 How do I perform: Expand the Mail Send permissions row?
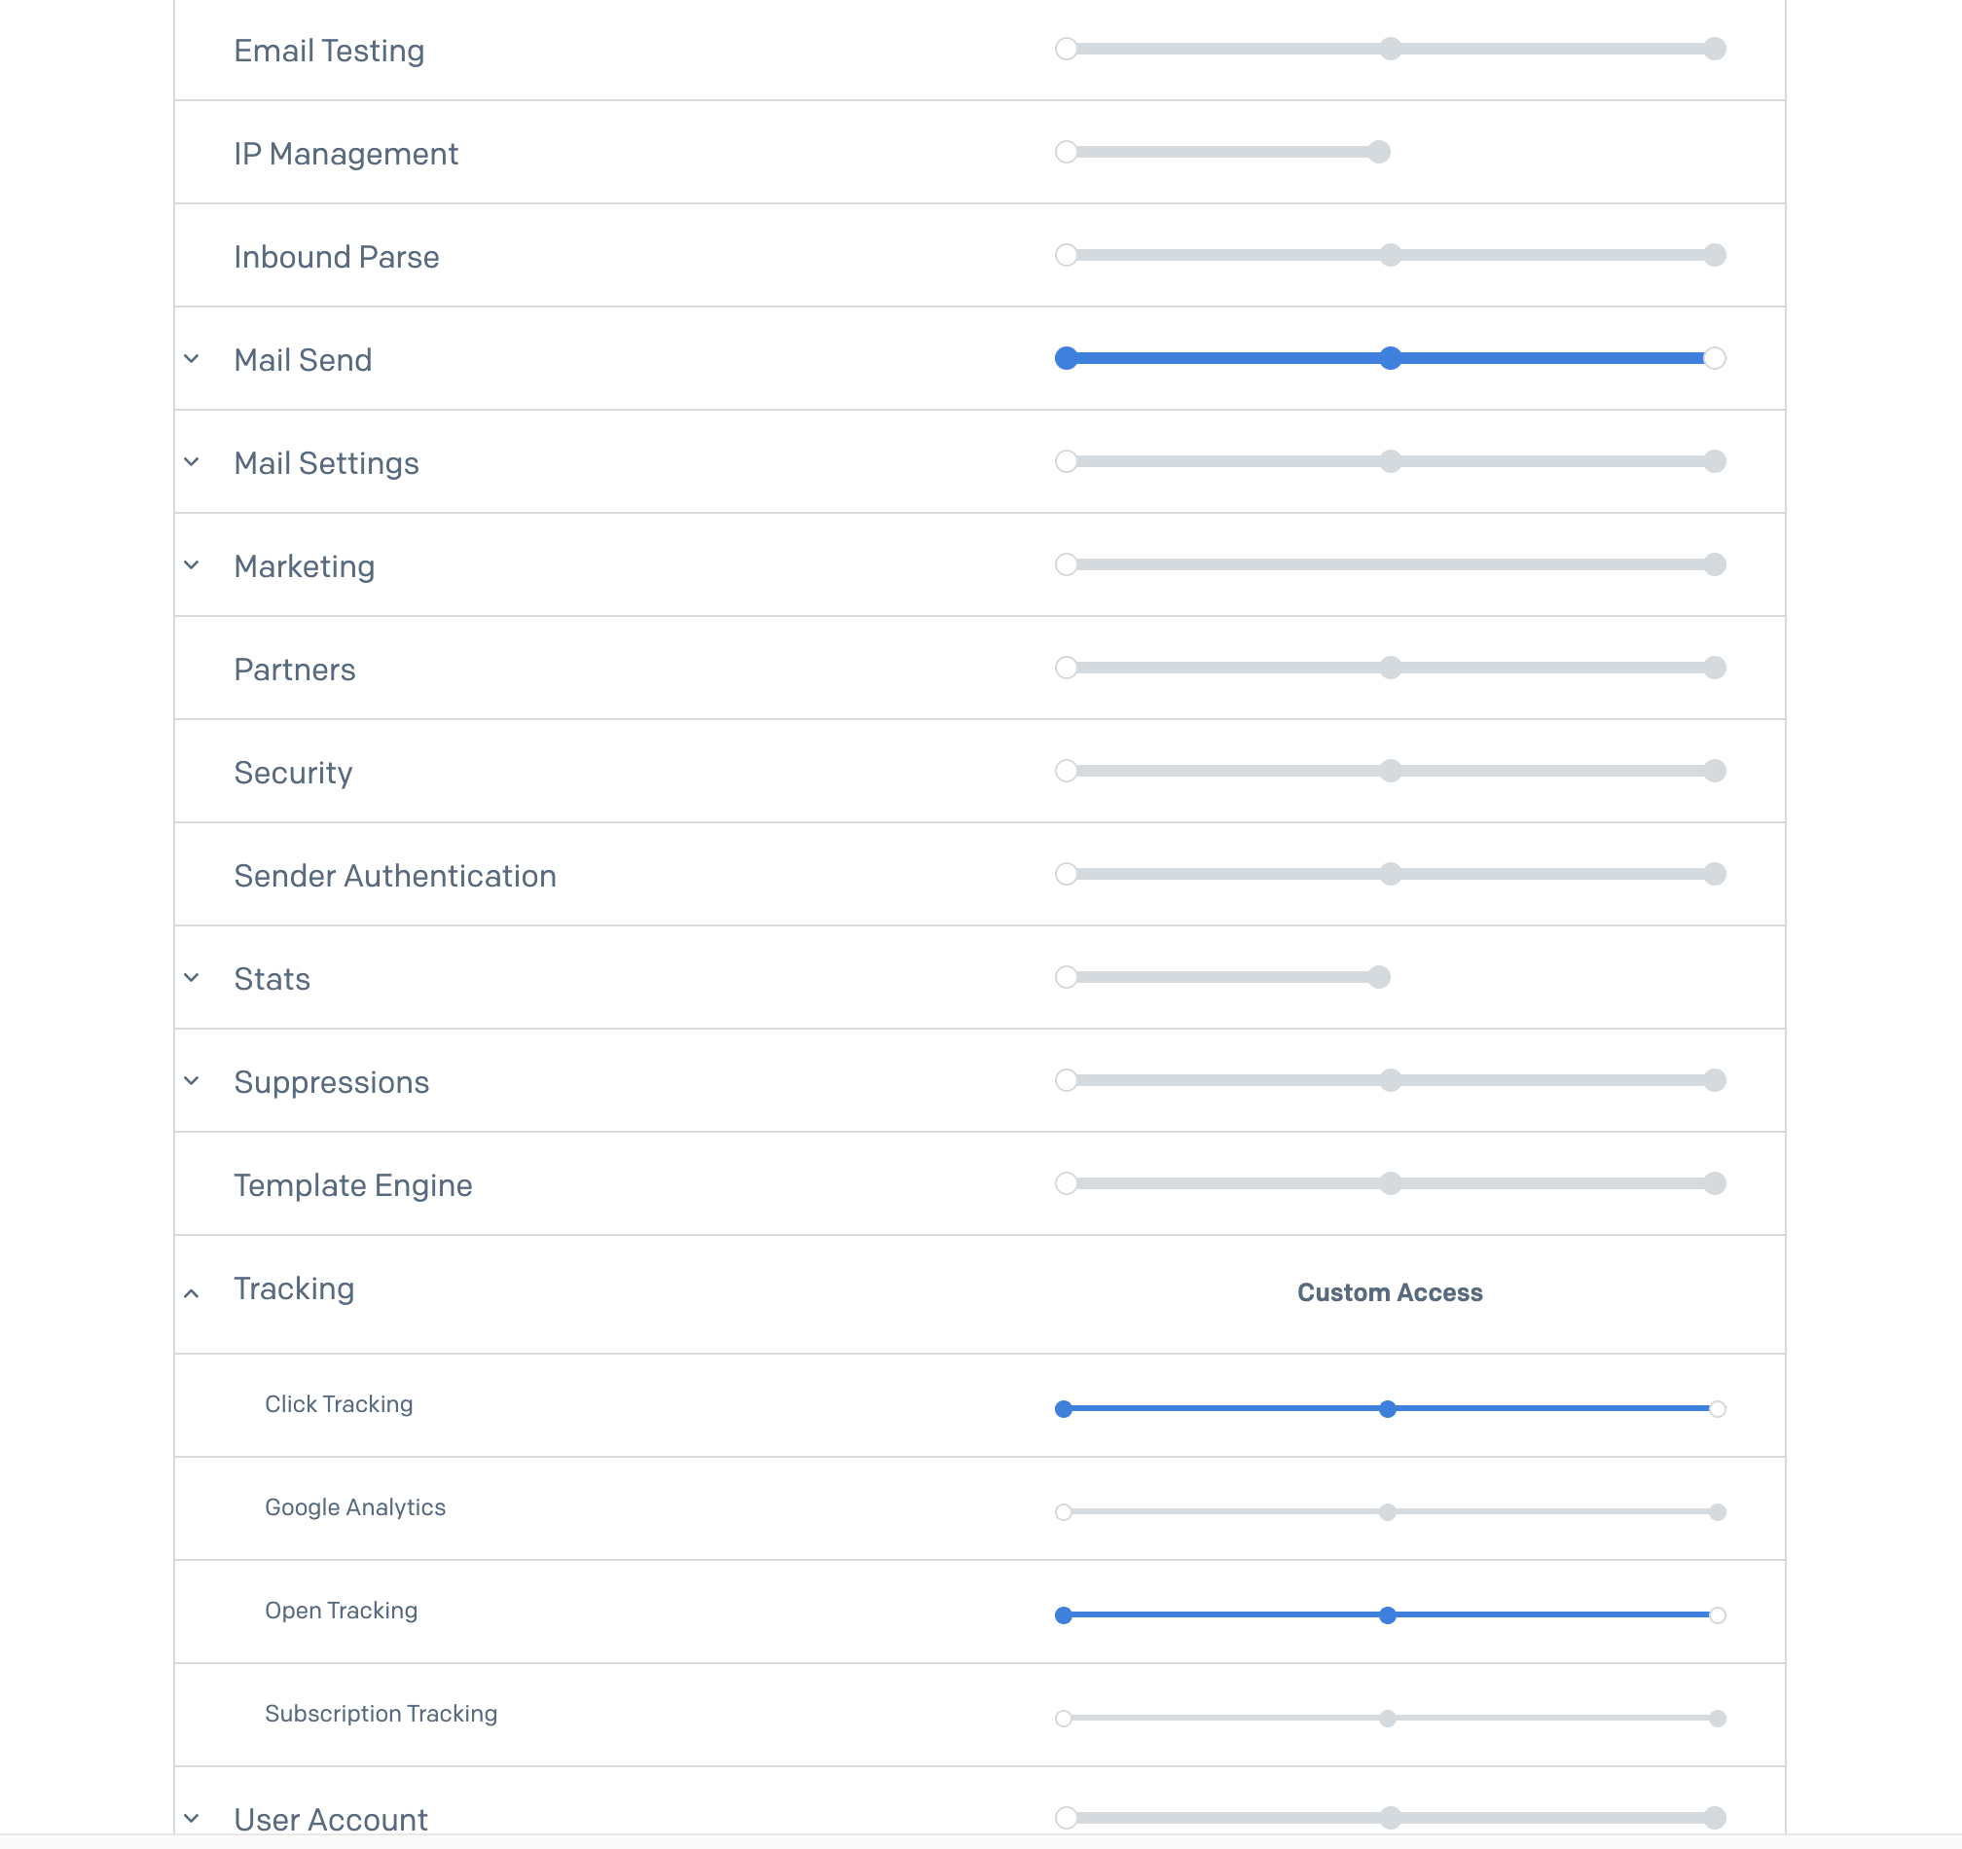pos(192,359)
